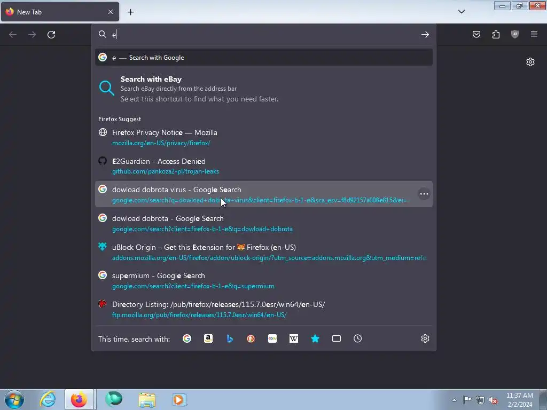The image size is (547, 410).
Task: Reload the current page
Action: 51,35
